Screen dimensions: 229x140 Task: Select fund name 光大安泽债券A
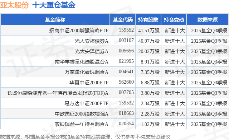(x=92, y=51)
